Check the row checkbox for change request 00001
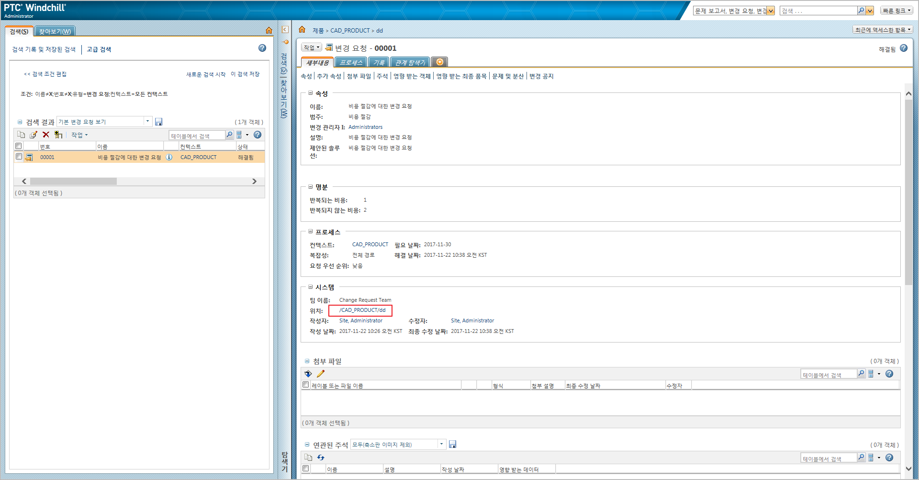Image resolution: width=919 pixels, height=480 pixels. click(x=19, y=157)
